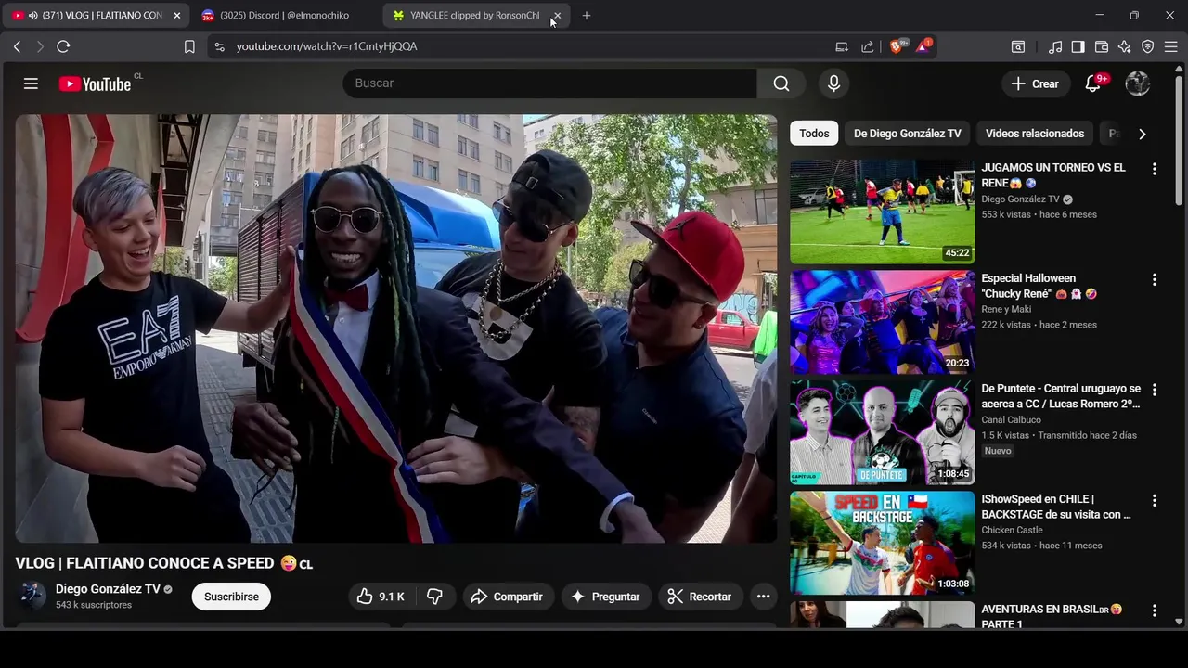Start voice search with the microphone icon
This screenshot has width=1188, height=668.
(833, 83)
